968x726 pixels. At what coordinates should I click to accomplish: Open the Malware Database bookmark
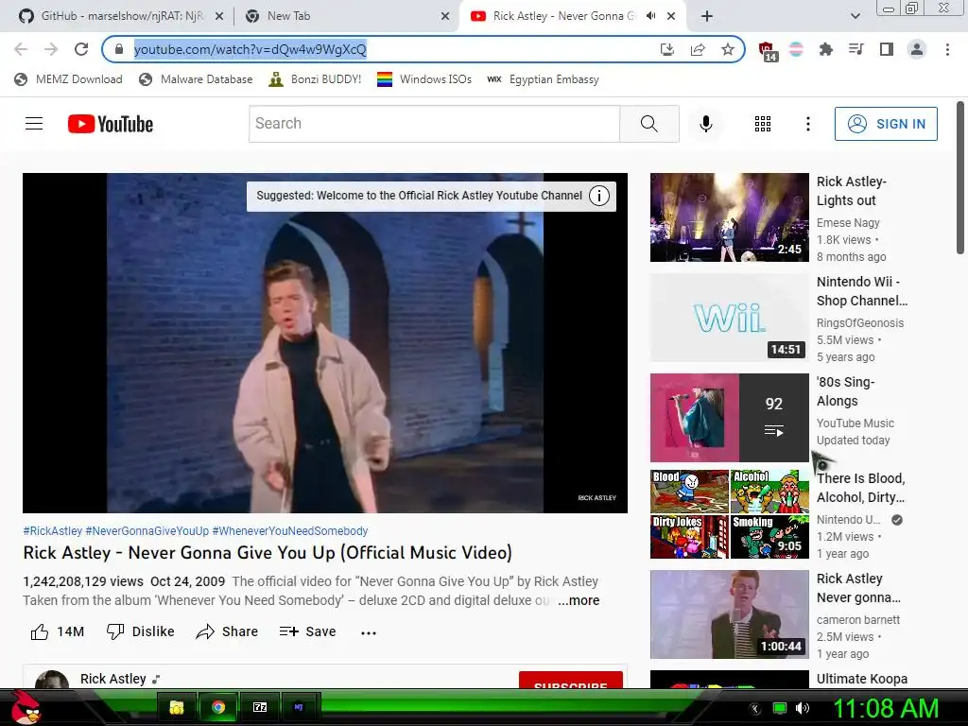tap(196, 79)
